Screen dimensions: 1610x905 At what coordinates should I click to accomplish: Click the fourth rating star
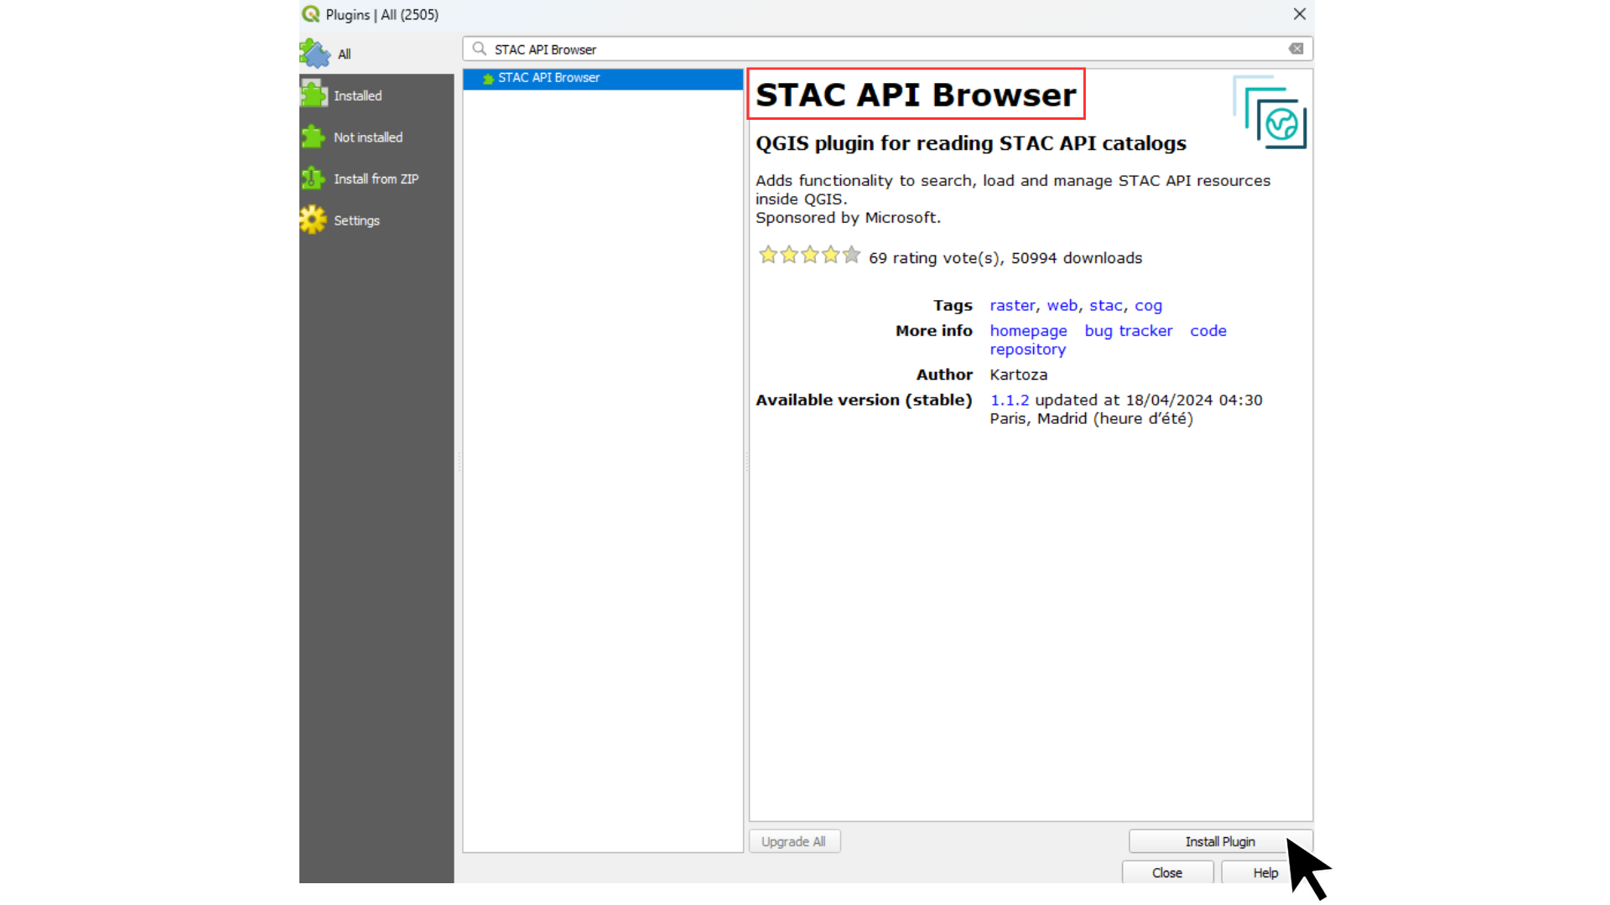tap(830, 255)
